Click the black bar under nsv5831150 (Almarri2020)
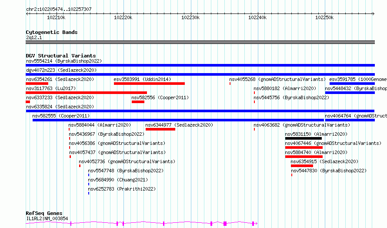Image resolution: width=387 pixels, height=228 pixels. tap(304, 138)
